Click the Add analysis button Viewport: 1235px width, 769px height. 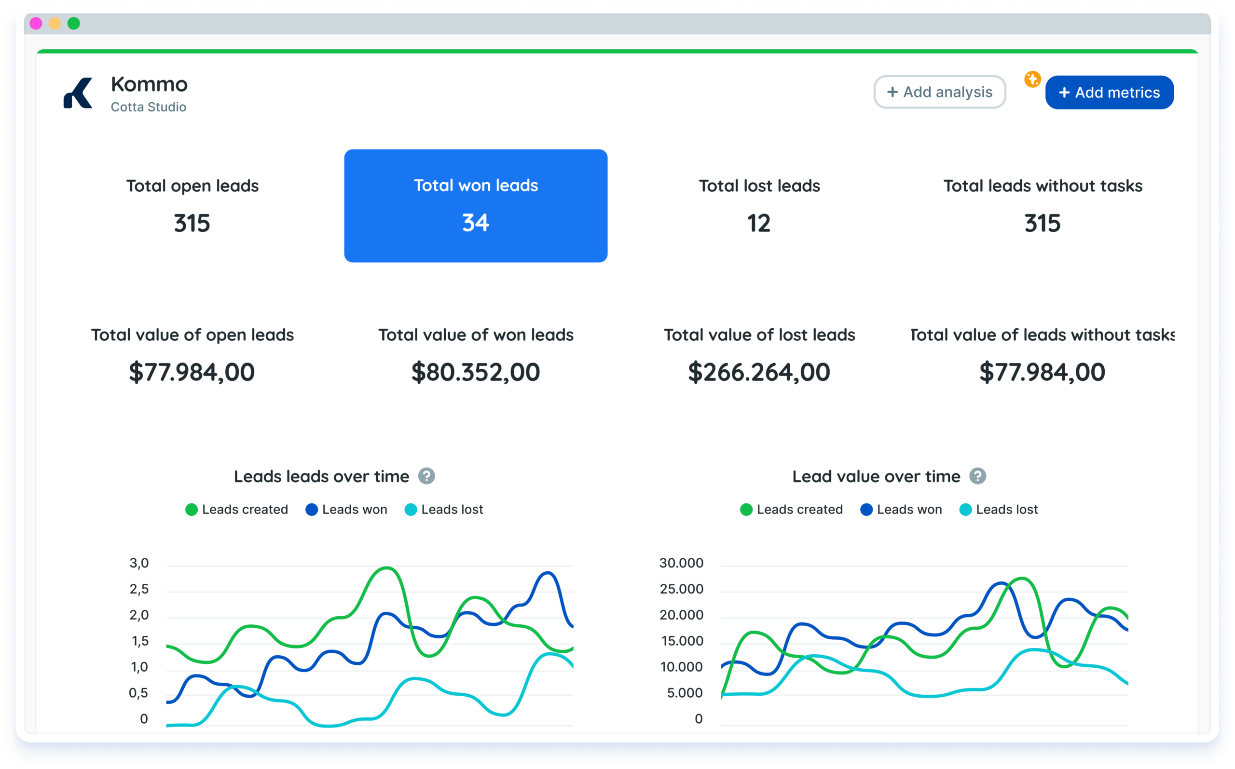[x=939, y=92]
